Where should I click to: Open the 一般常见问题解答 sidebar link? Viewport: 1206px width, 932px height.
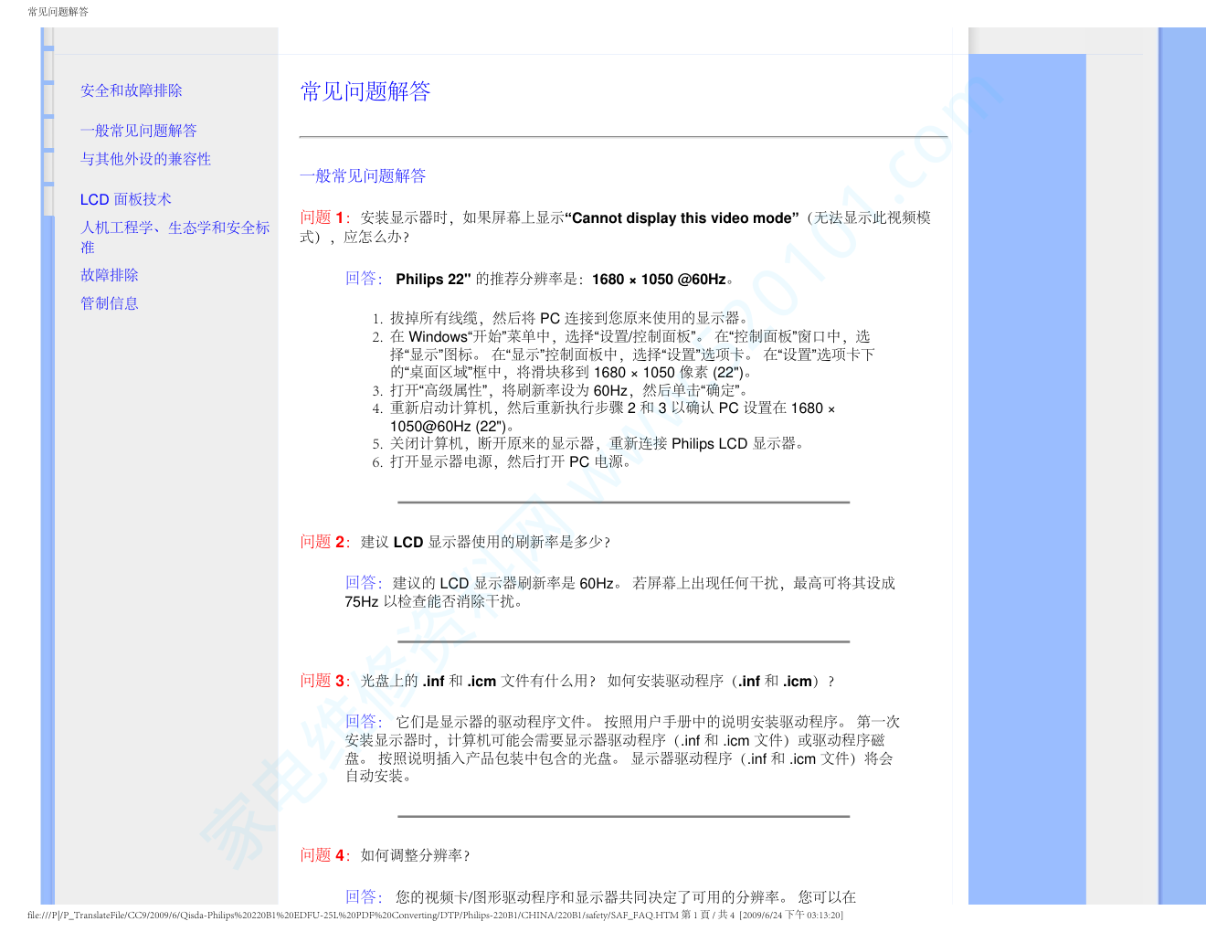pyautogui.click(x=139, y=131)
